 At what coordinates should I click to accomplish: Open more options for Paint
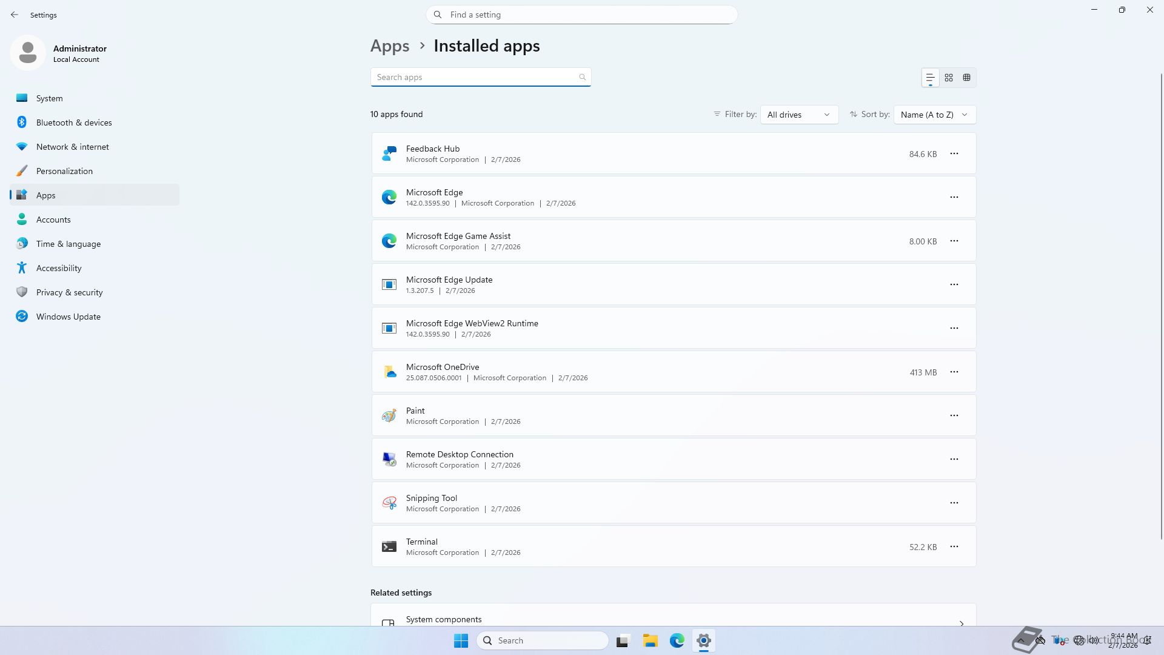click(954, 416)
